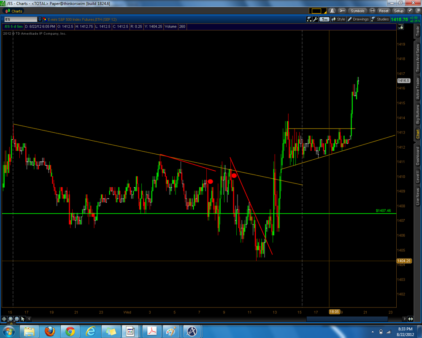
Task: Click the 1416.5 price label on axis
Action: click(x=404, y=81)
